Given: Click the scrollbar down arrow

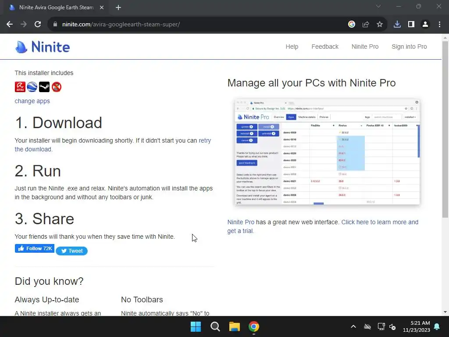Looking at the screenshot, I should (445, 312).
